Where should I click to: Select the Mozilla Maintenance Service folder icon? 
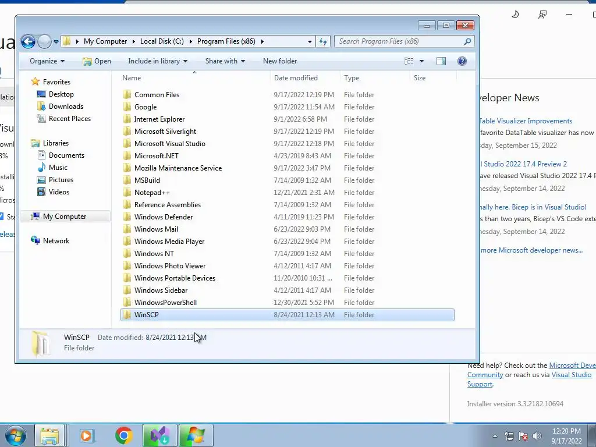(127, 168)
